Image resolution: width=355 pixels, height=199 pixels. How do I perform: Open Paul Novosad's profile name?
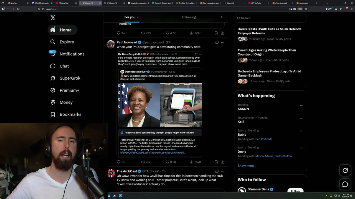pos(127,42)
